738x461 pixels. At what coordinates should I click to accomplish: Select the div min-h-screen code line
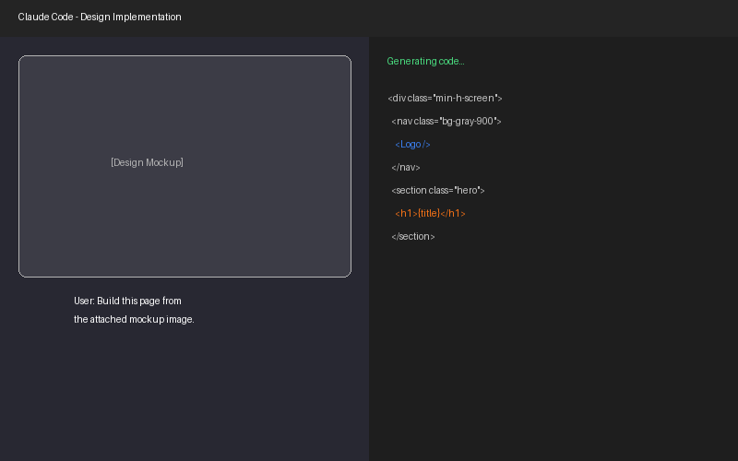click(445, 99)
